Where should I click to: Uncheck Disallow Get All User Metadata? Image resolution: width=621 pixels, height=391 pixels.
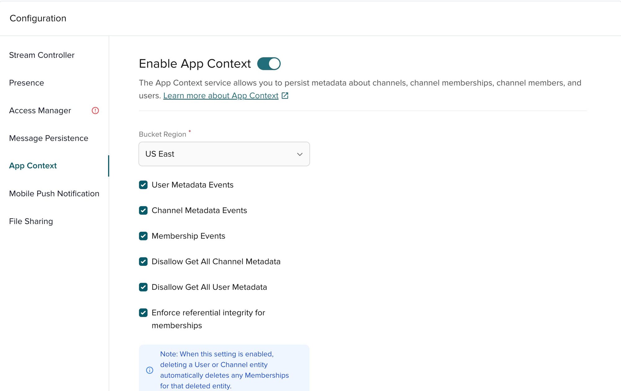click(143, 287)
